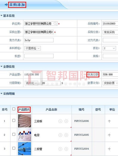
Task: Click the remove icon beside 二极管
Action: [x=66, y=149]
